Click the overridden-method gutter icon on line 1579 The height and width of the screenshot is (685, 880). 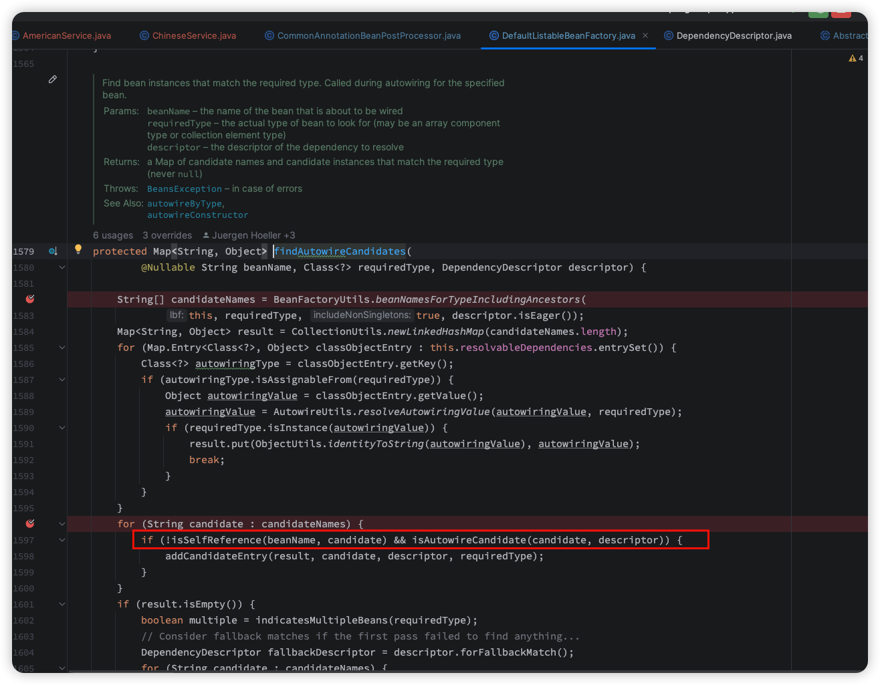tap(53, 251)
